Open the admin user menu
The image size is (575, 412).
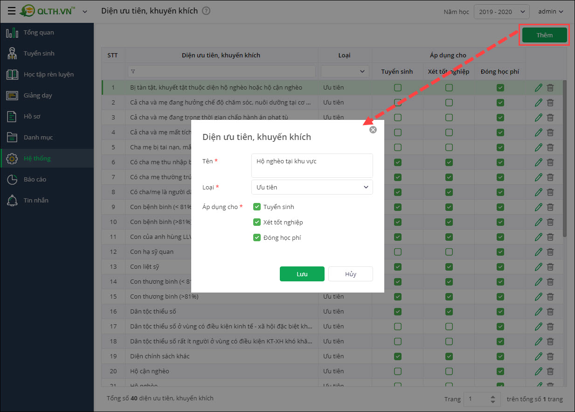551,12
